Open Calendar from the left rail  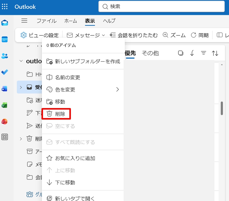5,39
